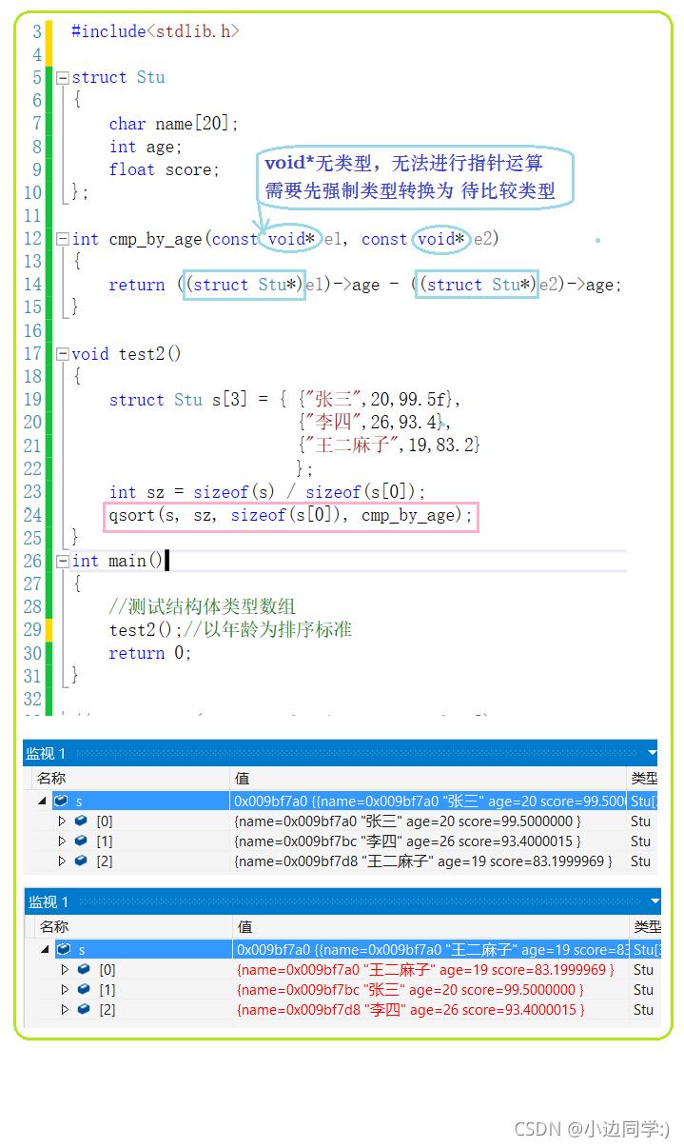Collapse the int main function fold
The image size is (684, 1148).
[63, 562]
